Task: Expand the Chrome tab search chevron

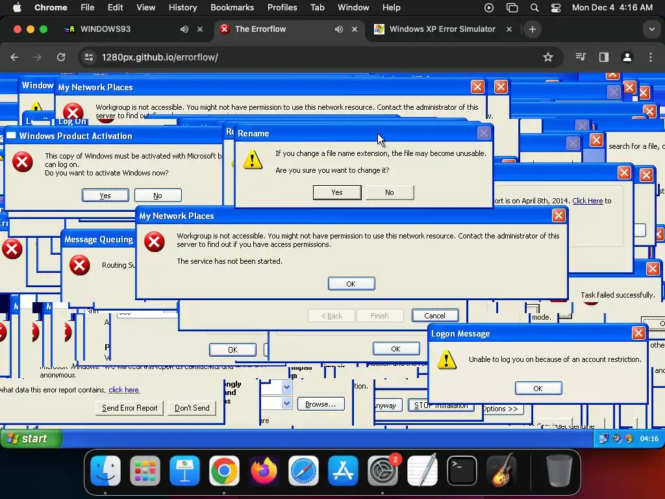Action: coord(651,29)
